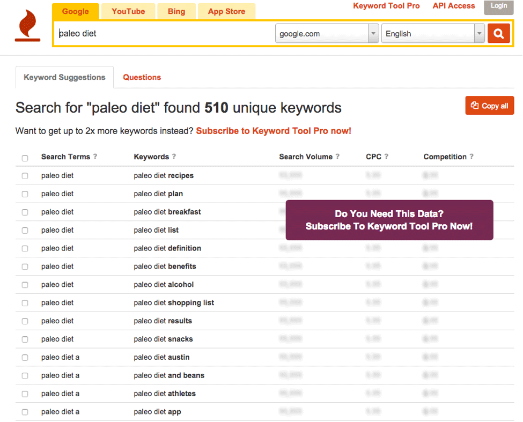
Task: Click the keyword paleo diet list
Action: 156,230
